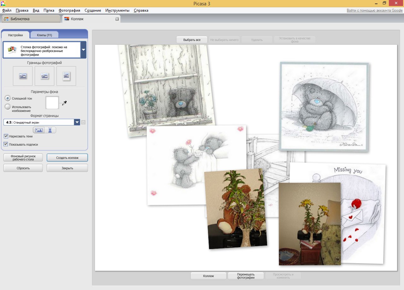Open the Папка menu

(x=49, y=10)
